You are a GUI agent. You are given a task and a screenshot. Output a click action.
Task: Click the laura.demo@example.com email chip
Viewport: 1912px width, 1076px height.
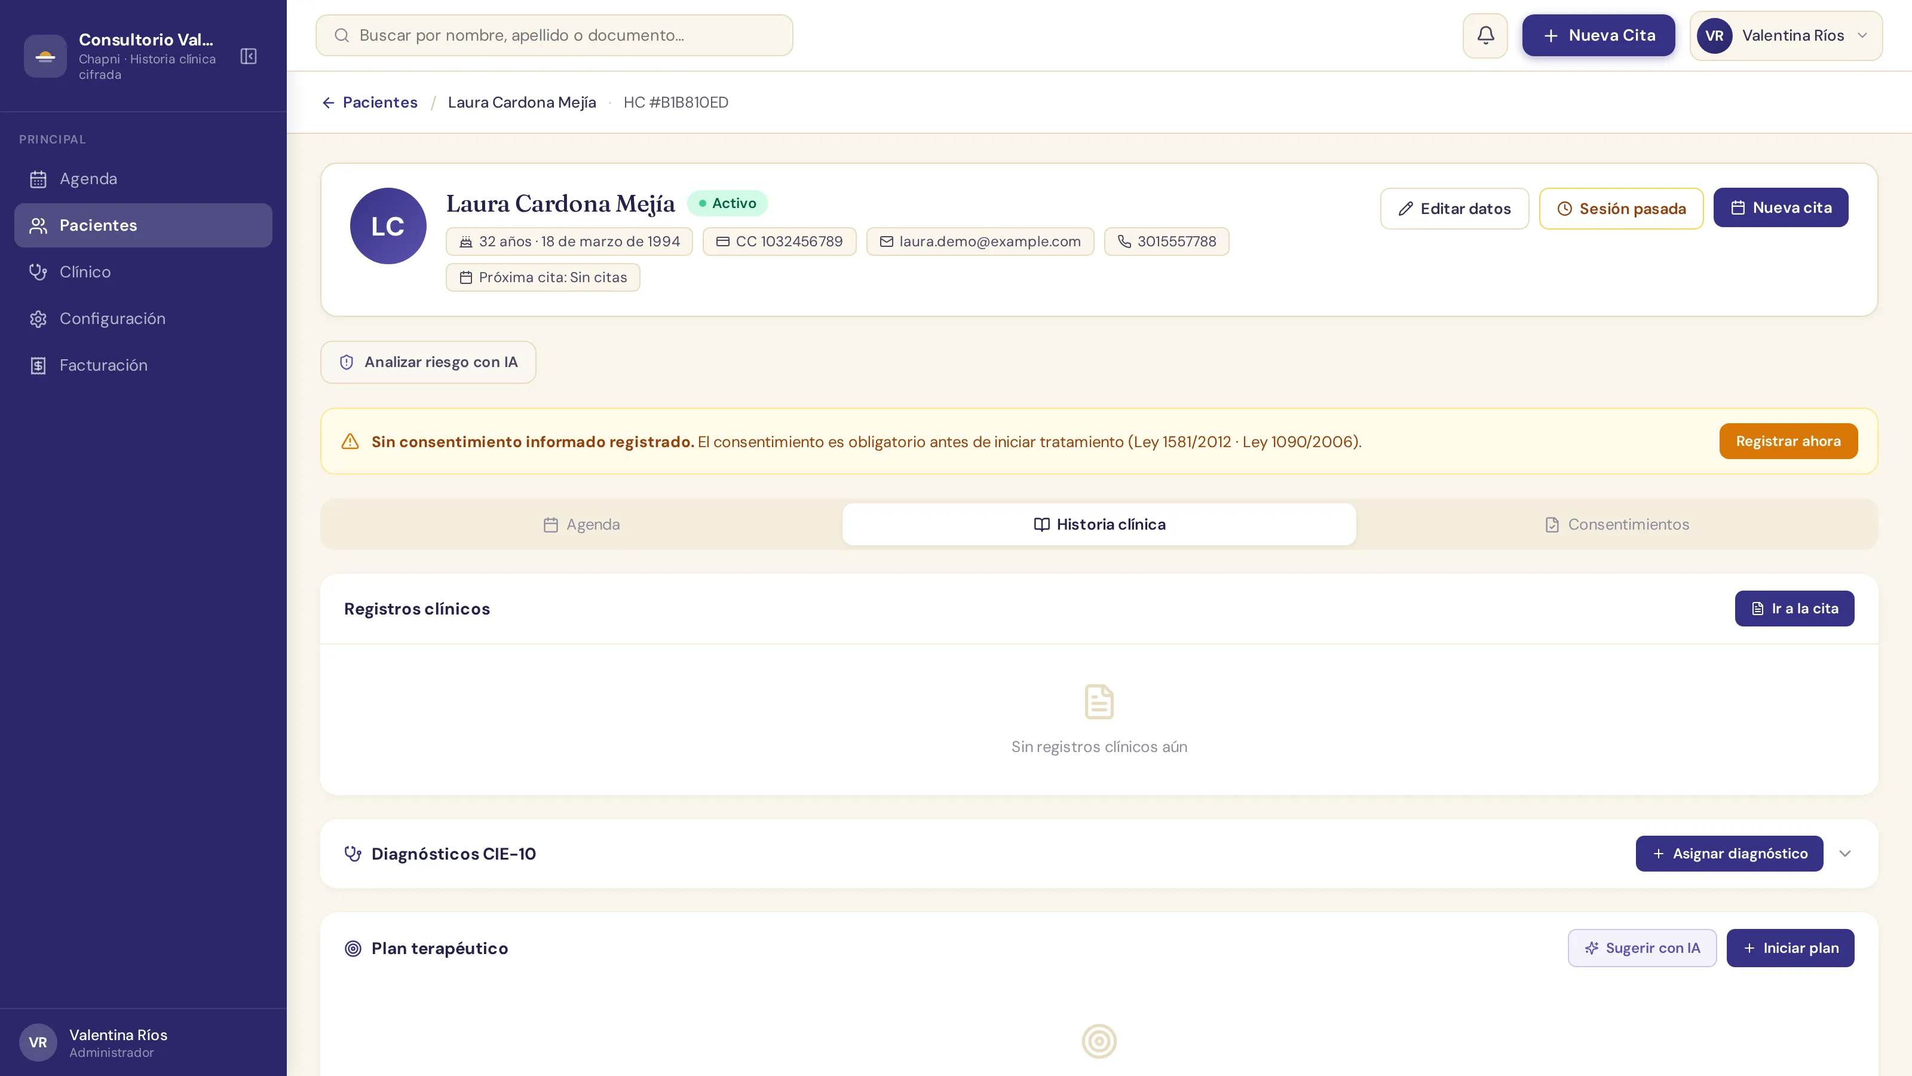980,242
